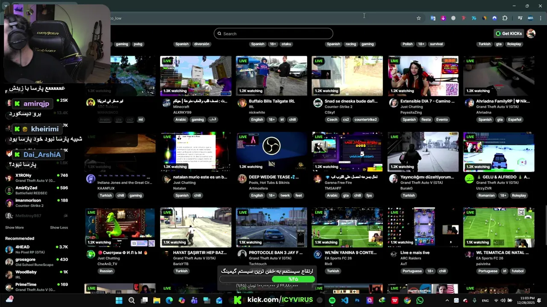The width and height of the screenshot is (547, 307).
Task: Open the Chrome extensions puzzle-piece menu
Action: click(505, 18)
